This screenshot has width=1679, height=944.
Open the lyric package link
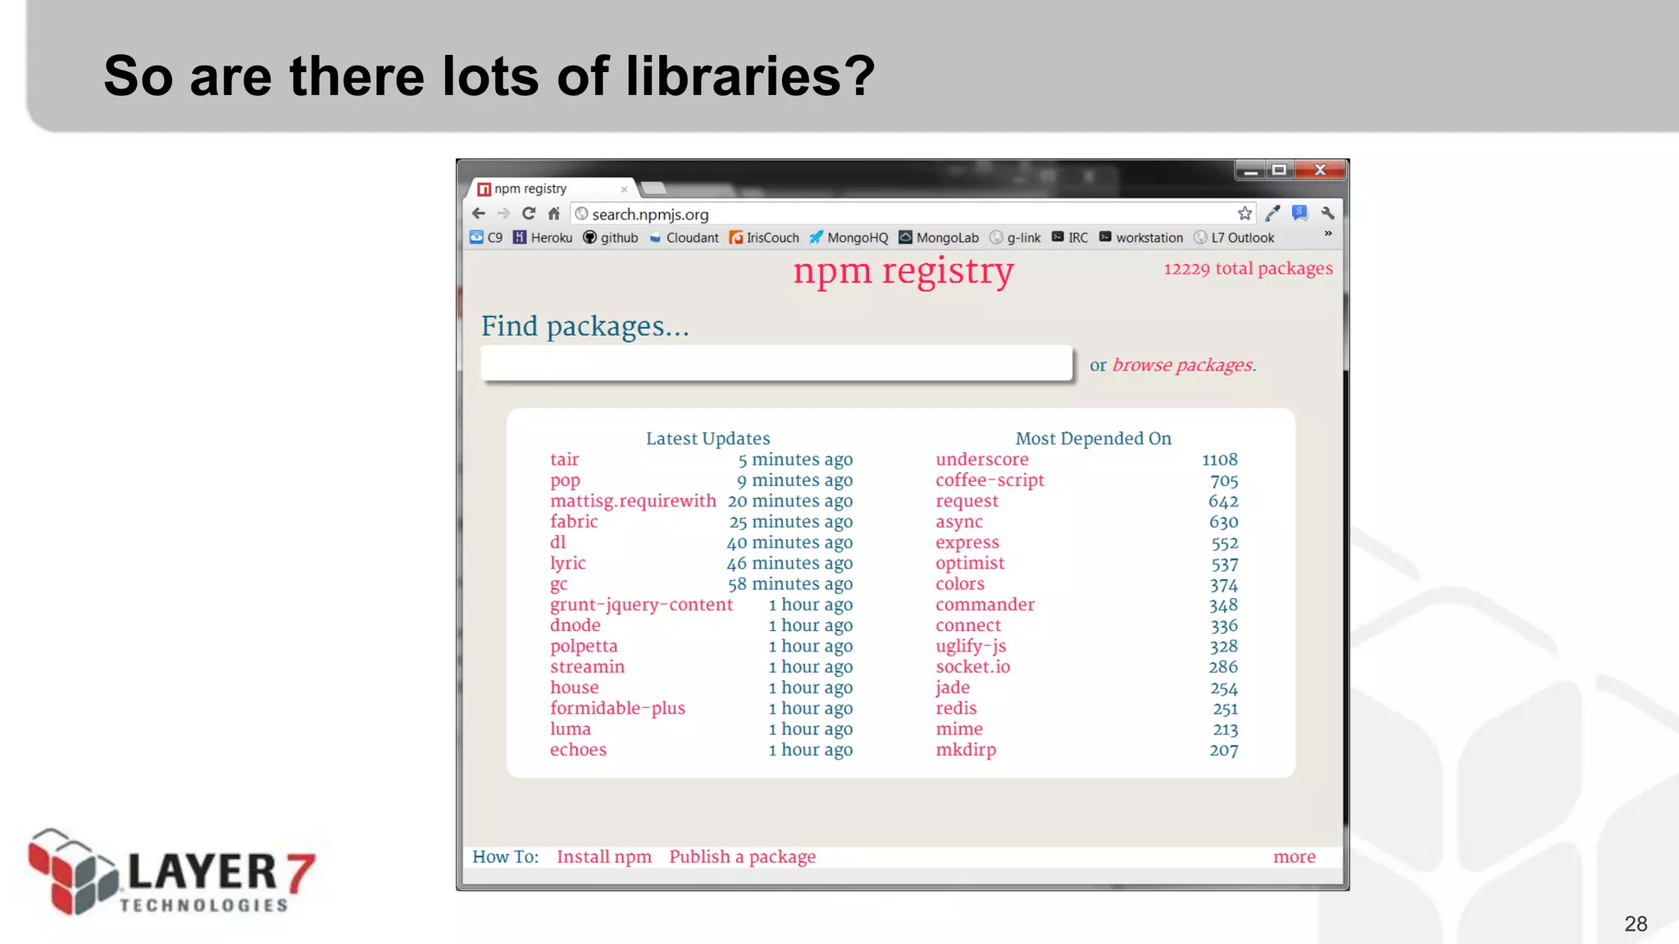pyautogui.click(x=567, y=564)
